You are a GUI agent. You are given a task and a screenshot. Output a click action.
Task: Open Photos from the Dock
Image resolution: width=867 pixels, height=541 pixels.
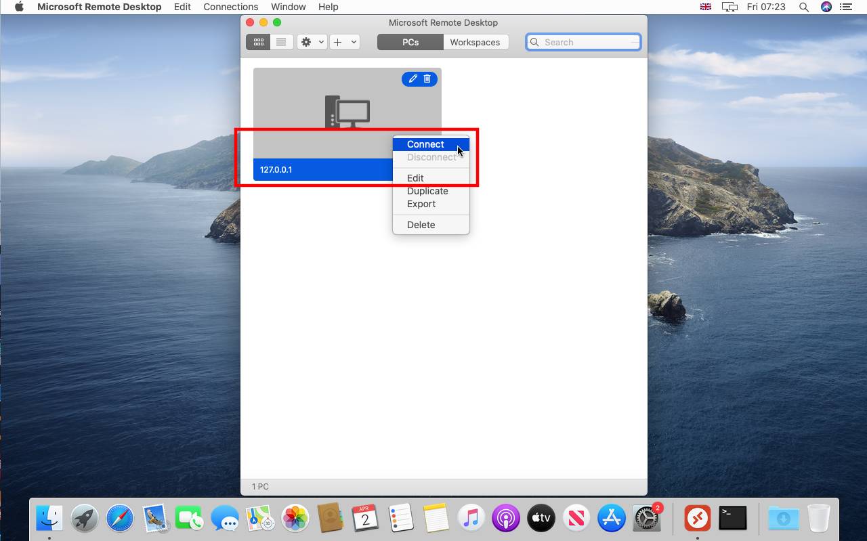point(295,519)
